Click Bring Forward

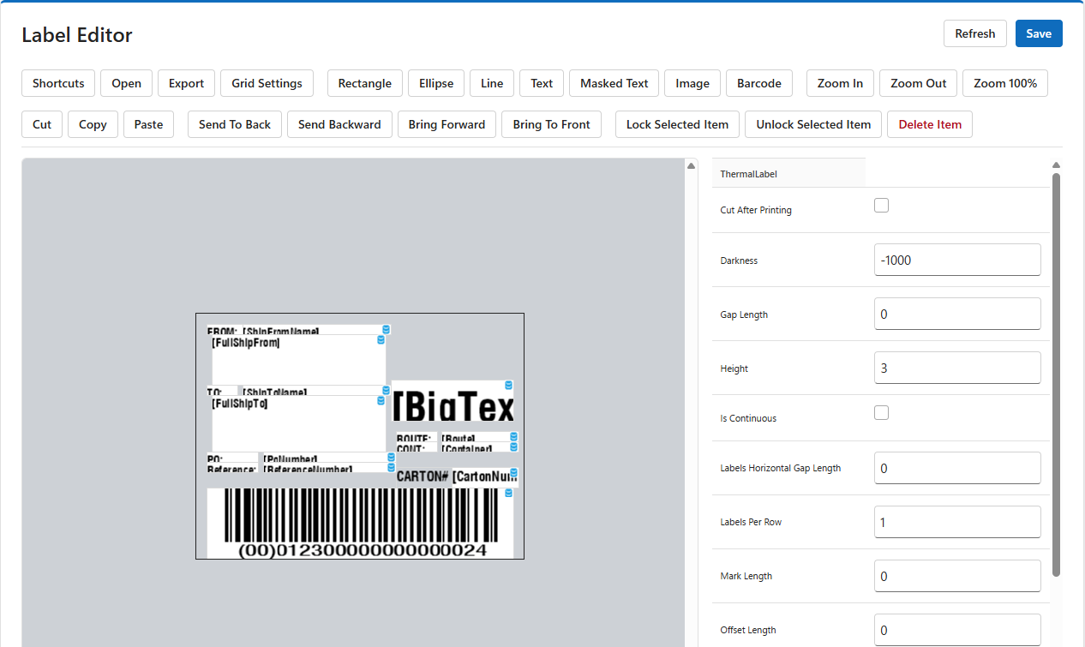pyautogui.click(x=447, y=124)
